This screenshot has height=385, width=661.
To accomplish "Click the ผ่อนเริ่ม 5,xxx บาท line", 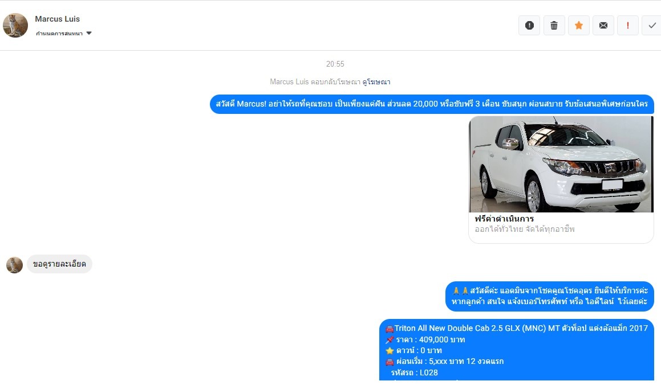I will click(444, 362).
